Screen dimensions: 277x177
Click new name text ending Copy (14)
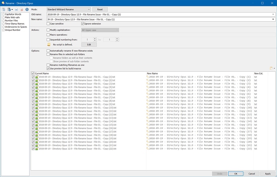click(x=200, y=121)
